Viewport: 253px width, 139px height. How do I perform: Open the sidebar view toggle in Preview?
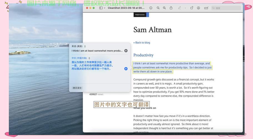(101, 8)
